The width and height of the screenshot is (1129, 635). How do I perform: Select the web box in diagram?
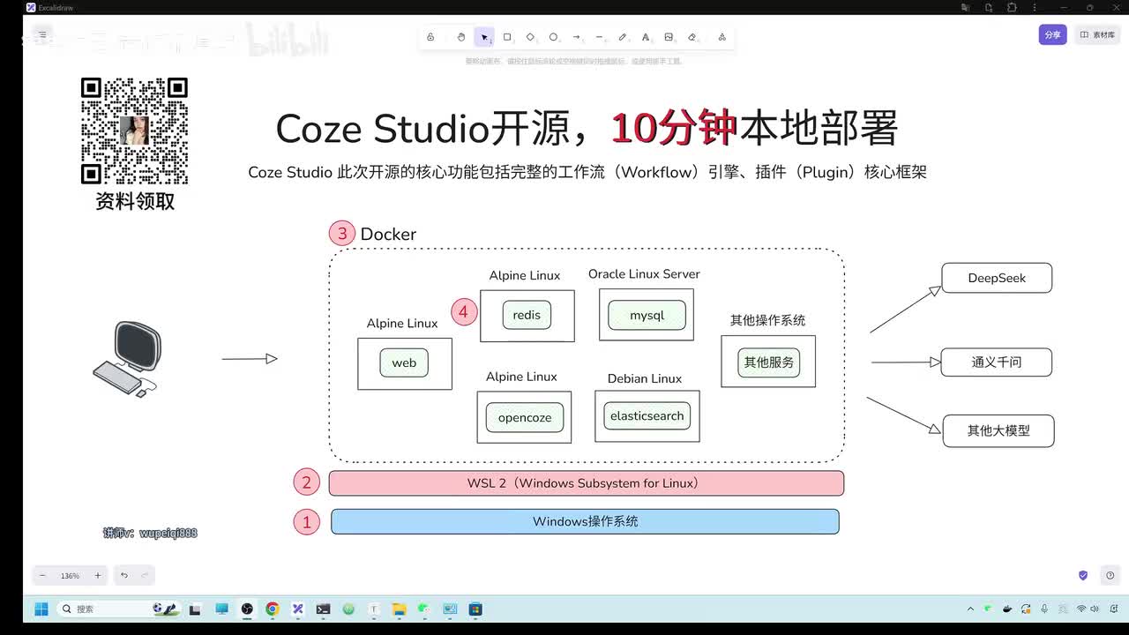pos(404,362)
